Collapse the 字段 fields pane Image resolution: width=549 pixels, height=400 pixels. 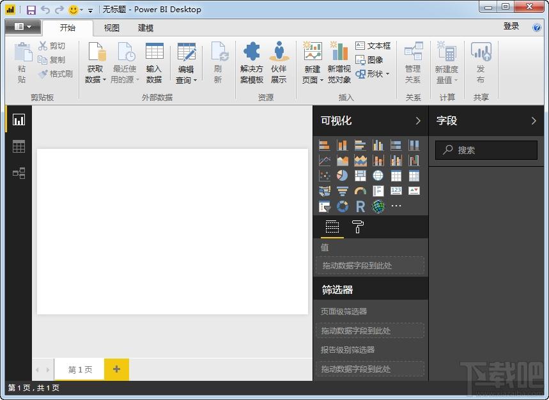click(x=534, y=121)
